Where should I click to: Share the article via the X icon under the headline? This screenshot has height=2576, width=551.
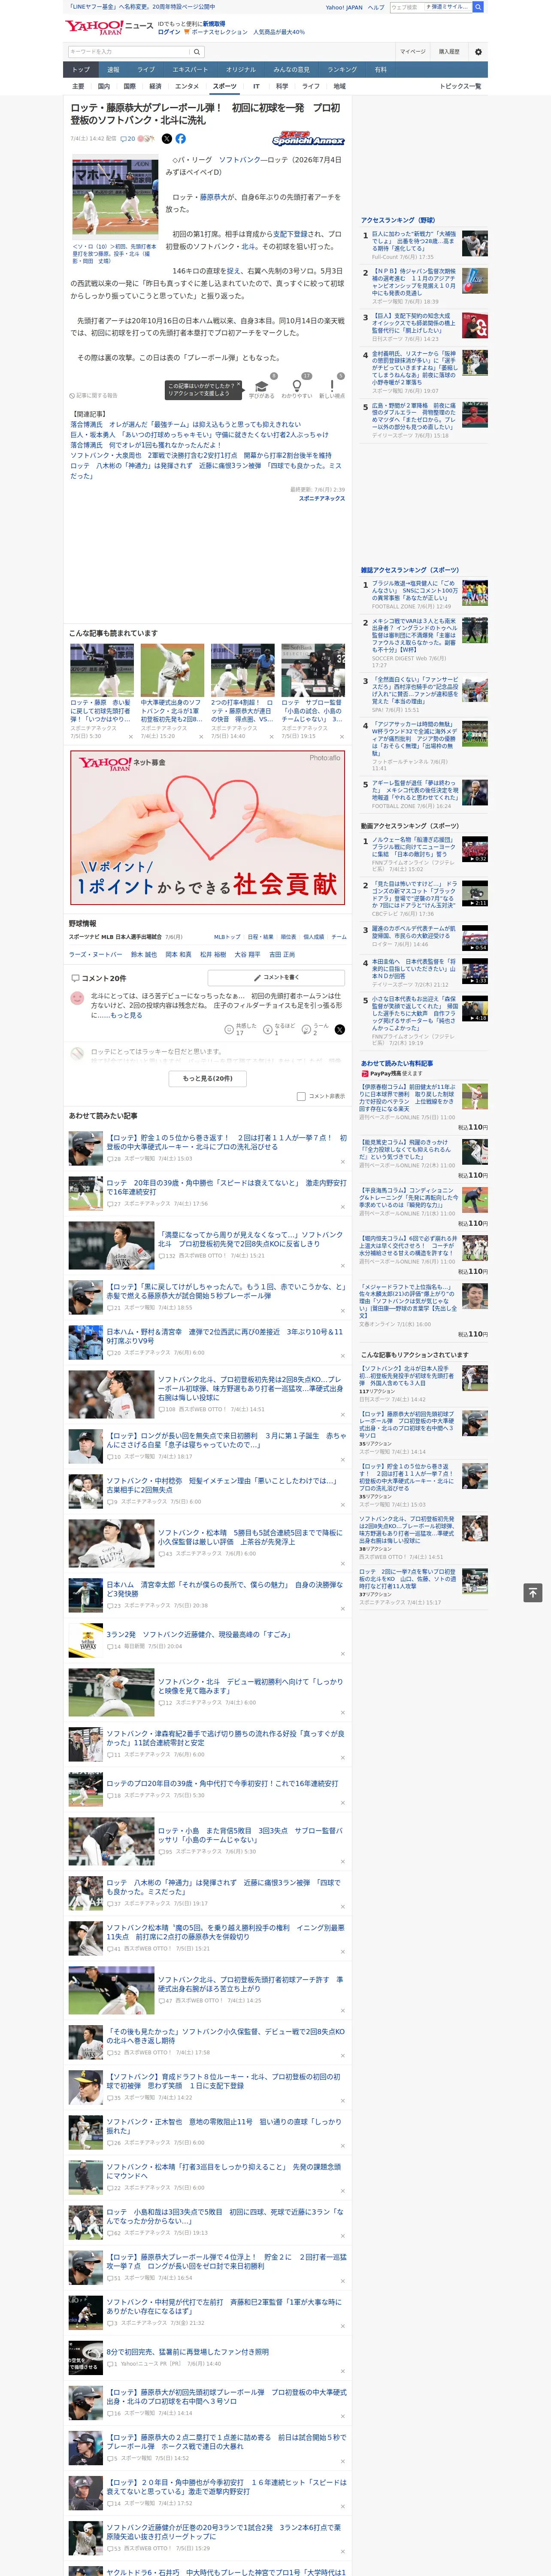click(x=166, y=139)
